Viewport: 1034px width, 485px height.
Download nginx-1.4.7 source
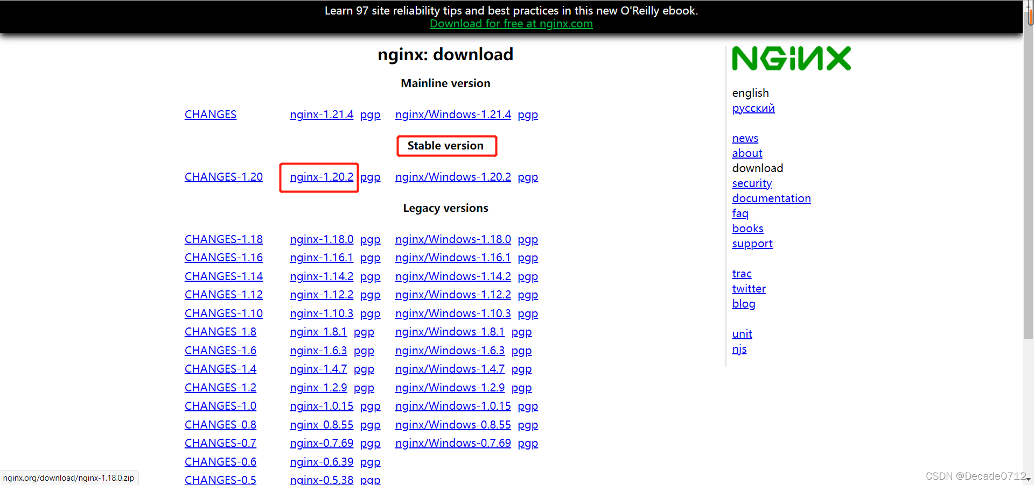click(x=318, y=369)
